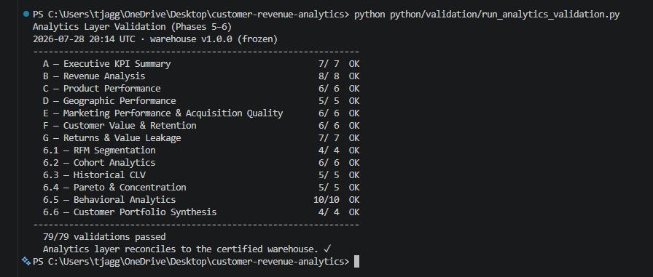653x277 pixels.
Task: Click the 'G — Returns & Value Leakage' row
Action: [201, 138]
